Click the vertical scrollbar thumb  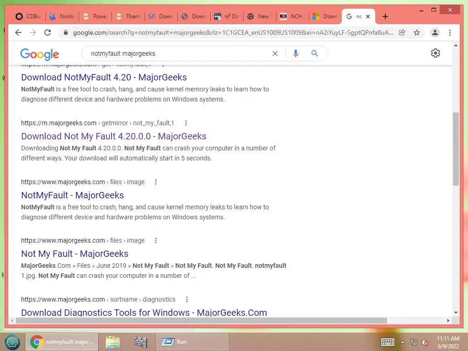click(x=456, y=149)
